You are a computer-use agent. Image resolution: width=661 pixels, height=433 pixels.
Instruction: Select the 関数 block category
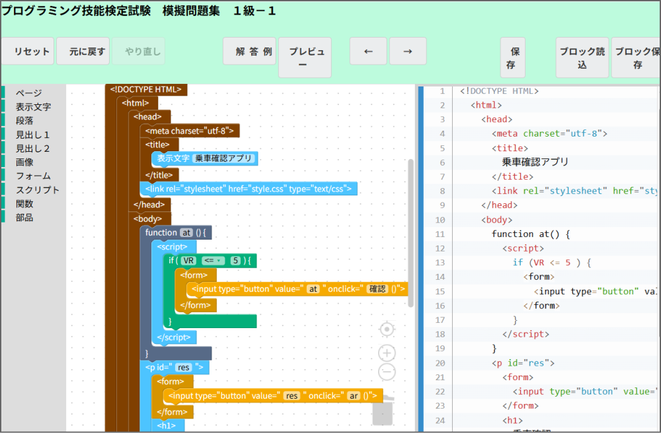coord(24,204)
